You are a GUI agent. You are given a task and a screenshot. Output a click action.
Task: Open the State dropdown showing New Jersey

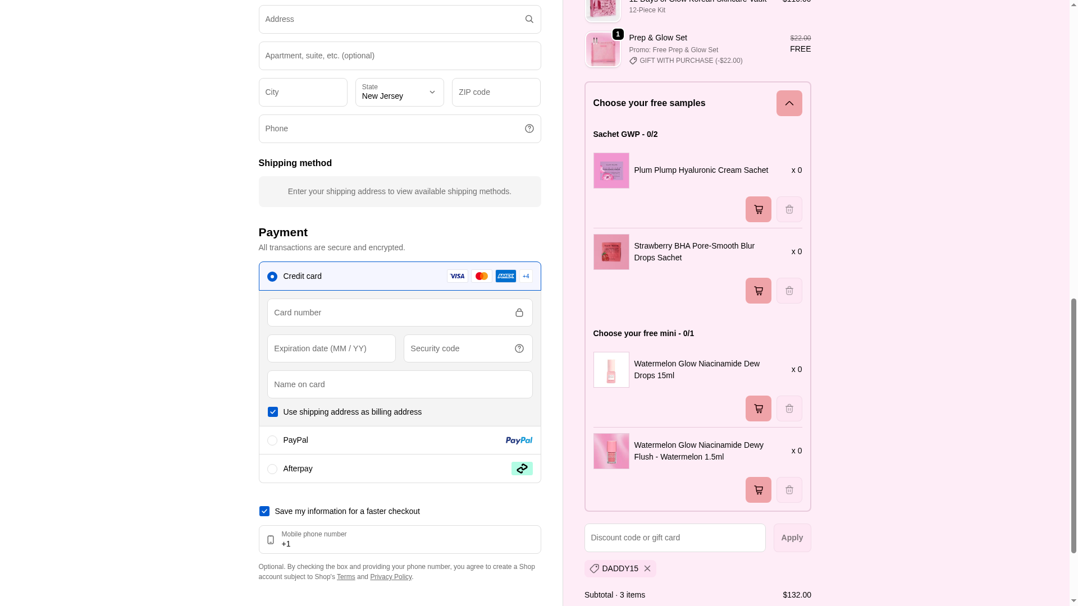[399, 93]
